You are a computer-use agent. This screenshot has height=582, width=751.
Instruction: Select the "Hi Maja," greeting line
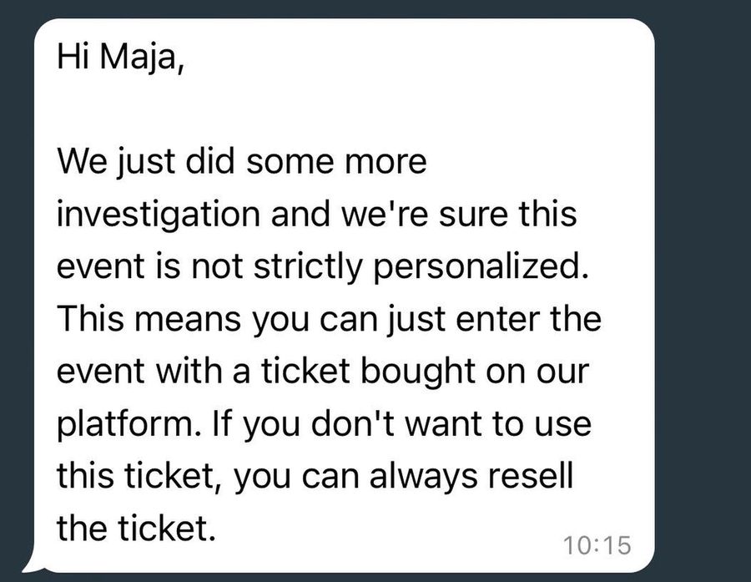[x=120, y=59]
